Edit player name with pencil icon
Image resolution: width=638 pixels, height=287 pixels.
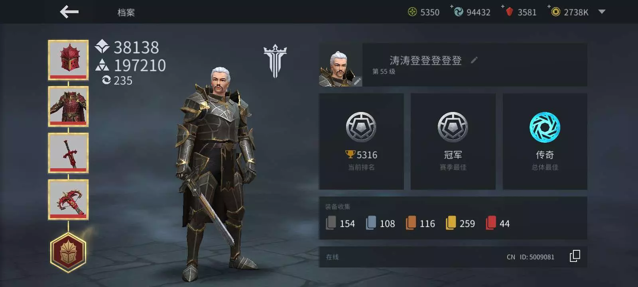[474, 60]
